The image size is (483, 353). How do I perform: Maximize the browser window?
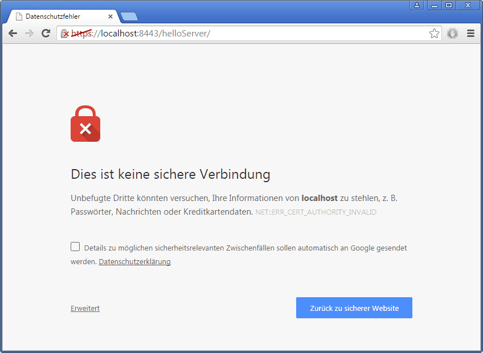point(448,5)
